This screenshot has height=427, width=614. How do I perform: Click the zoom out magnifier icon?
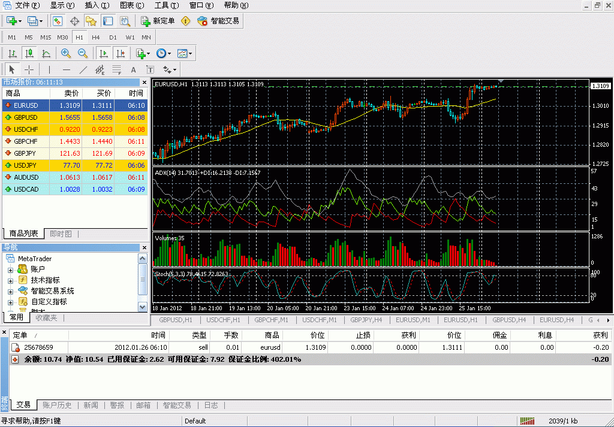83,53
